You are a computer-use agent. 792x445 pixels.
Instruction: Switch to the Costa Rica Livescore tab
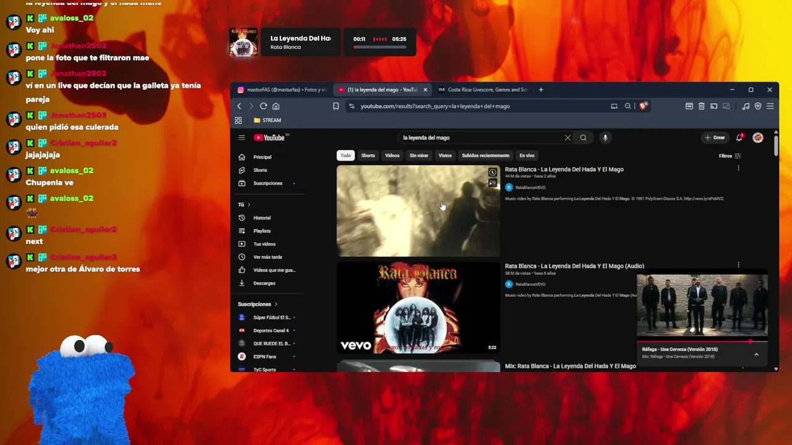[483, 90]
